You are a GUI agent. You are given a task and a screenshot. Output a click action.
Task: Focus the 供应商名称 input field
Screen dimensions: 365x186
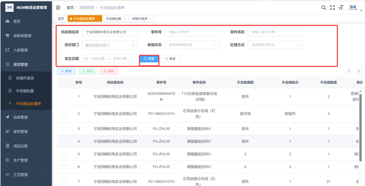(x=110, y=32)
